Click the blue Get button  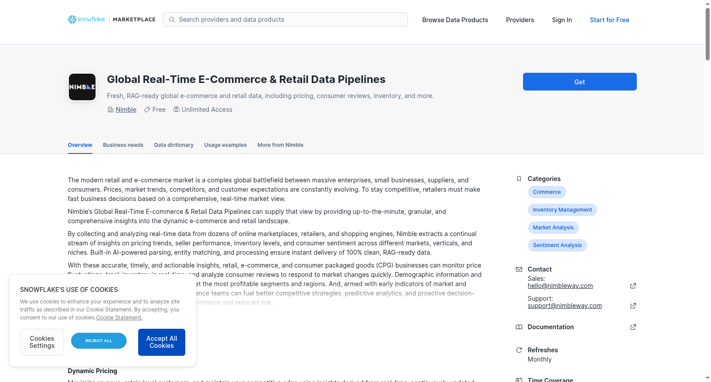580,82
